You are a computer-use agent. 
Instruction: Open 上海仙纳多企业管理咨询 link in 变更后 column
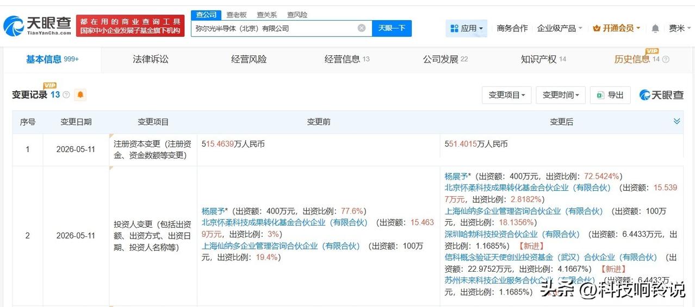click(524, 211)
